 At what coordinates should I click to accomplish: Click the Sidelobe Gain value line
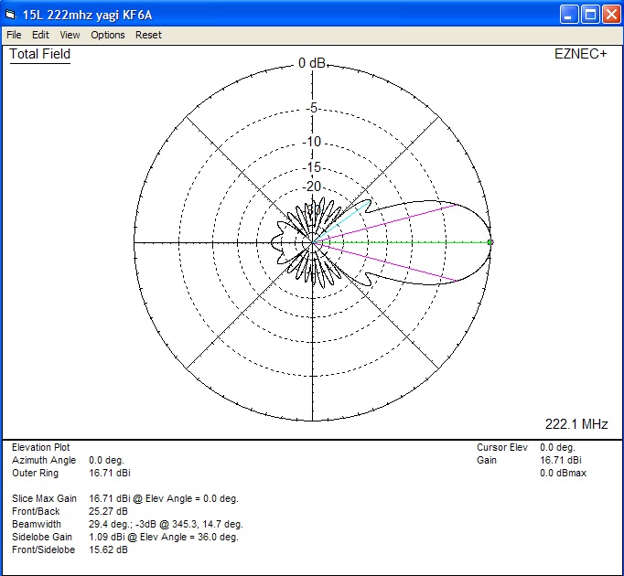tap(163, 538)
